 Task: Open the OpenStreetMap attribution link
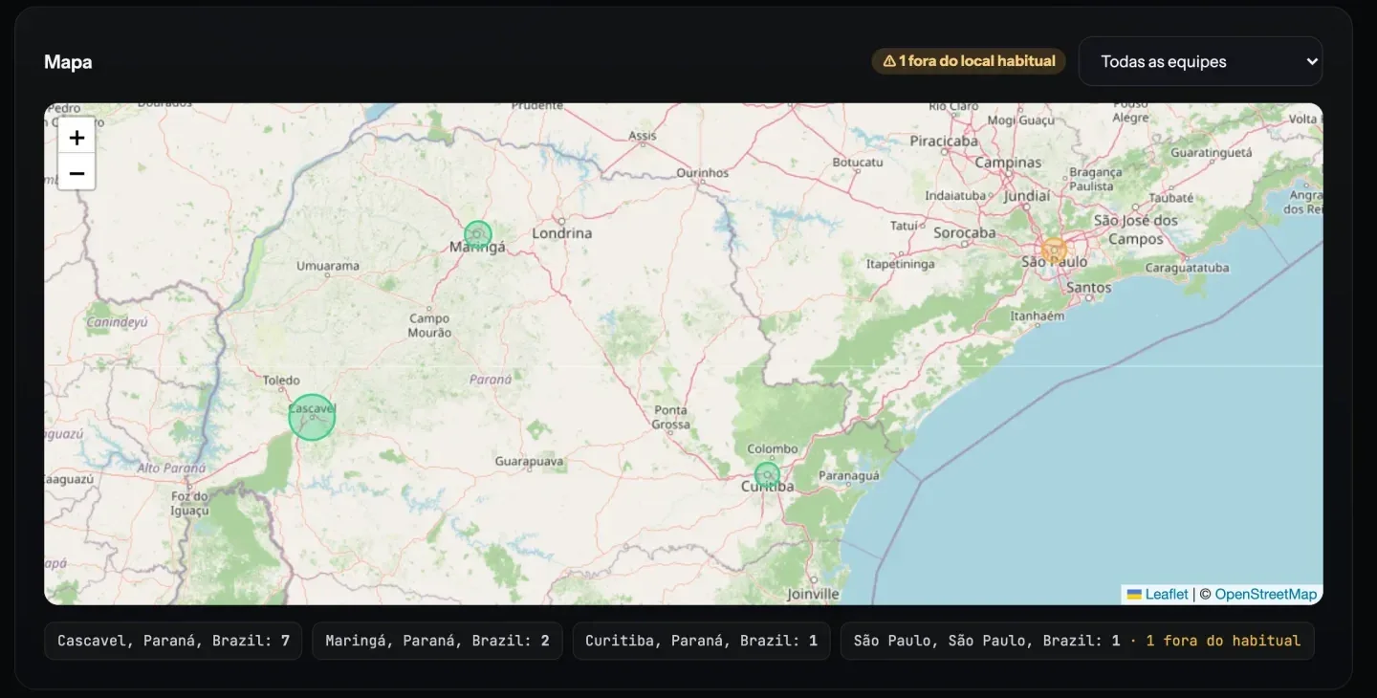(1265, 594)
